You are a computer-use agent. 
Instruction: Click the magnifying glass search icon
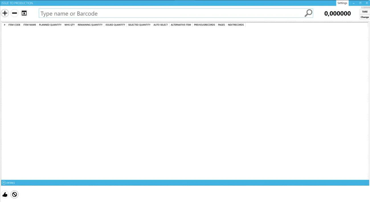tap(308, 13)
